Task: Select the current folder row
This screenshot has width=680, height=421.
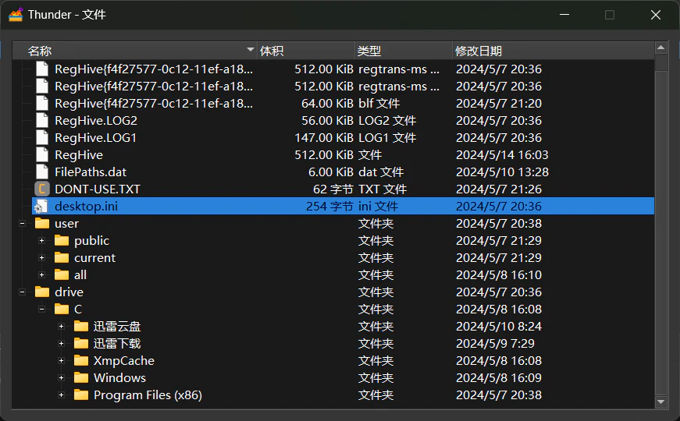Action: point(343,258)
